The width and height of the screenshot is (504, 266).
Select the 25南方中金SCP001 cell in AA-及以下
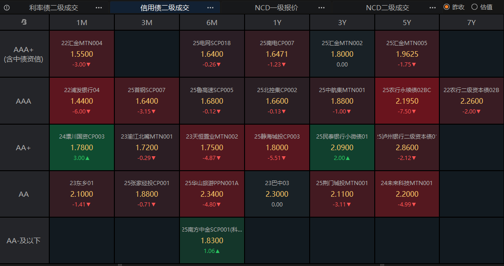coord(212,240)
